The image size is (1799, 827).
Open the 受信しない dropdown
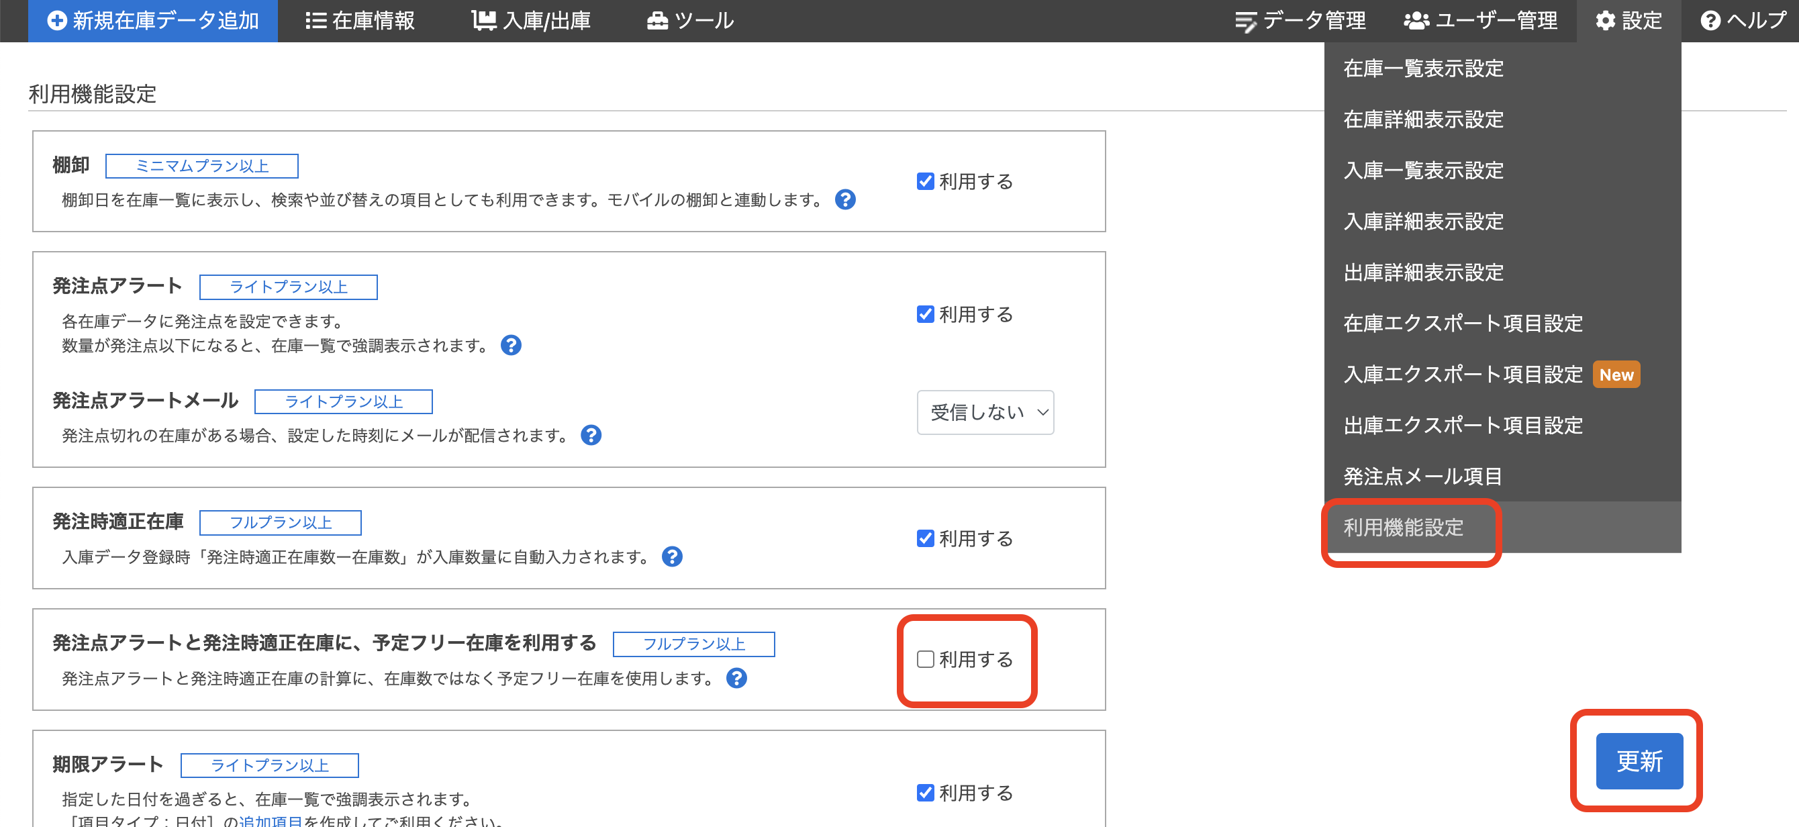tap(985, 412)
